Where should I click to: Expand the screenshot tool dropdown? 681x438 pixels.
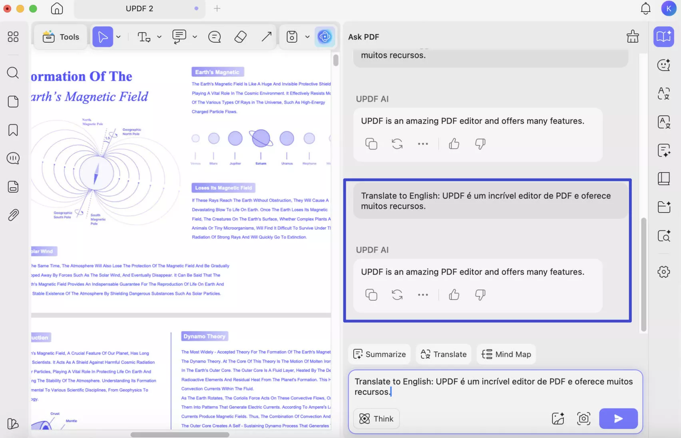tap(307, 36)
